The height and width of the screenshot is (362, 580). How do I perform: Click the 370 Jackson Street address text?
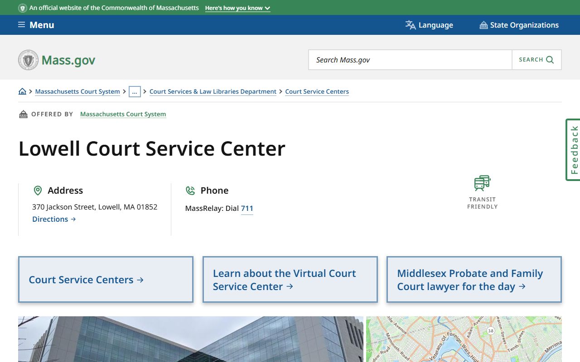pyautogui.click(x=95, y=207)
